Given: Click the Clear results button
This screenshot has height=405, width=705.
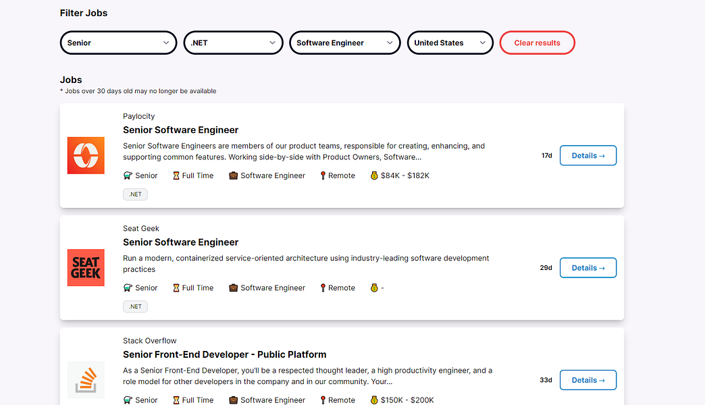Looking at the screenshot, I should 538,43.
